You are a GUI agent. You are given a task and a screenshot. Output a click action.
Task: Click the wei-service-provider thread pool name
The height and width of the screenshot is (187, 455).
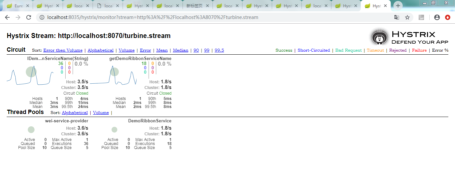point(67,121)
